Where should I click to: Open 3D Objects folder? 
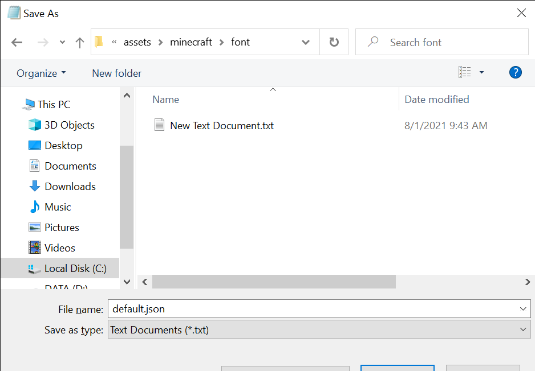pyautogui.click(x=69, y=125)
